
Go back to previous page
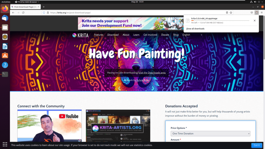pos(13,13)
